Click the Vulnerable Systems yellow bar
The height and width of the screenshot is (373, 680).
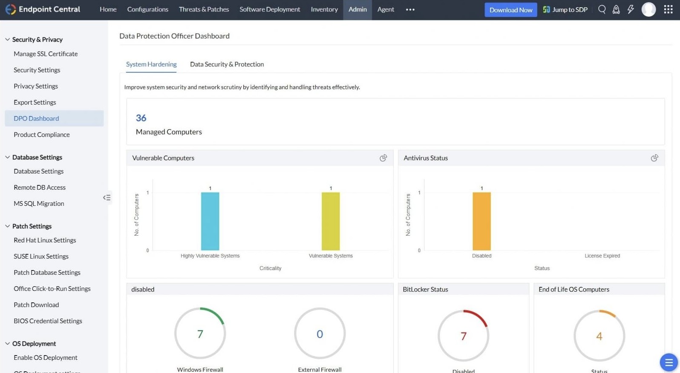331,221
